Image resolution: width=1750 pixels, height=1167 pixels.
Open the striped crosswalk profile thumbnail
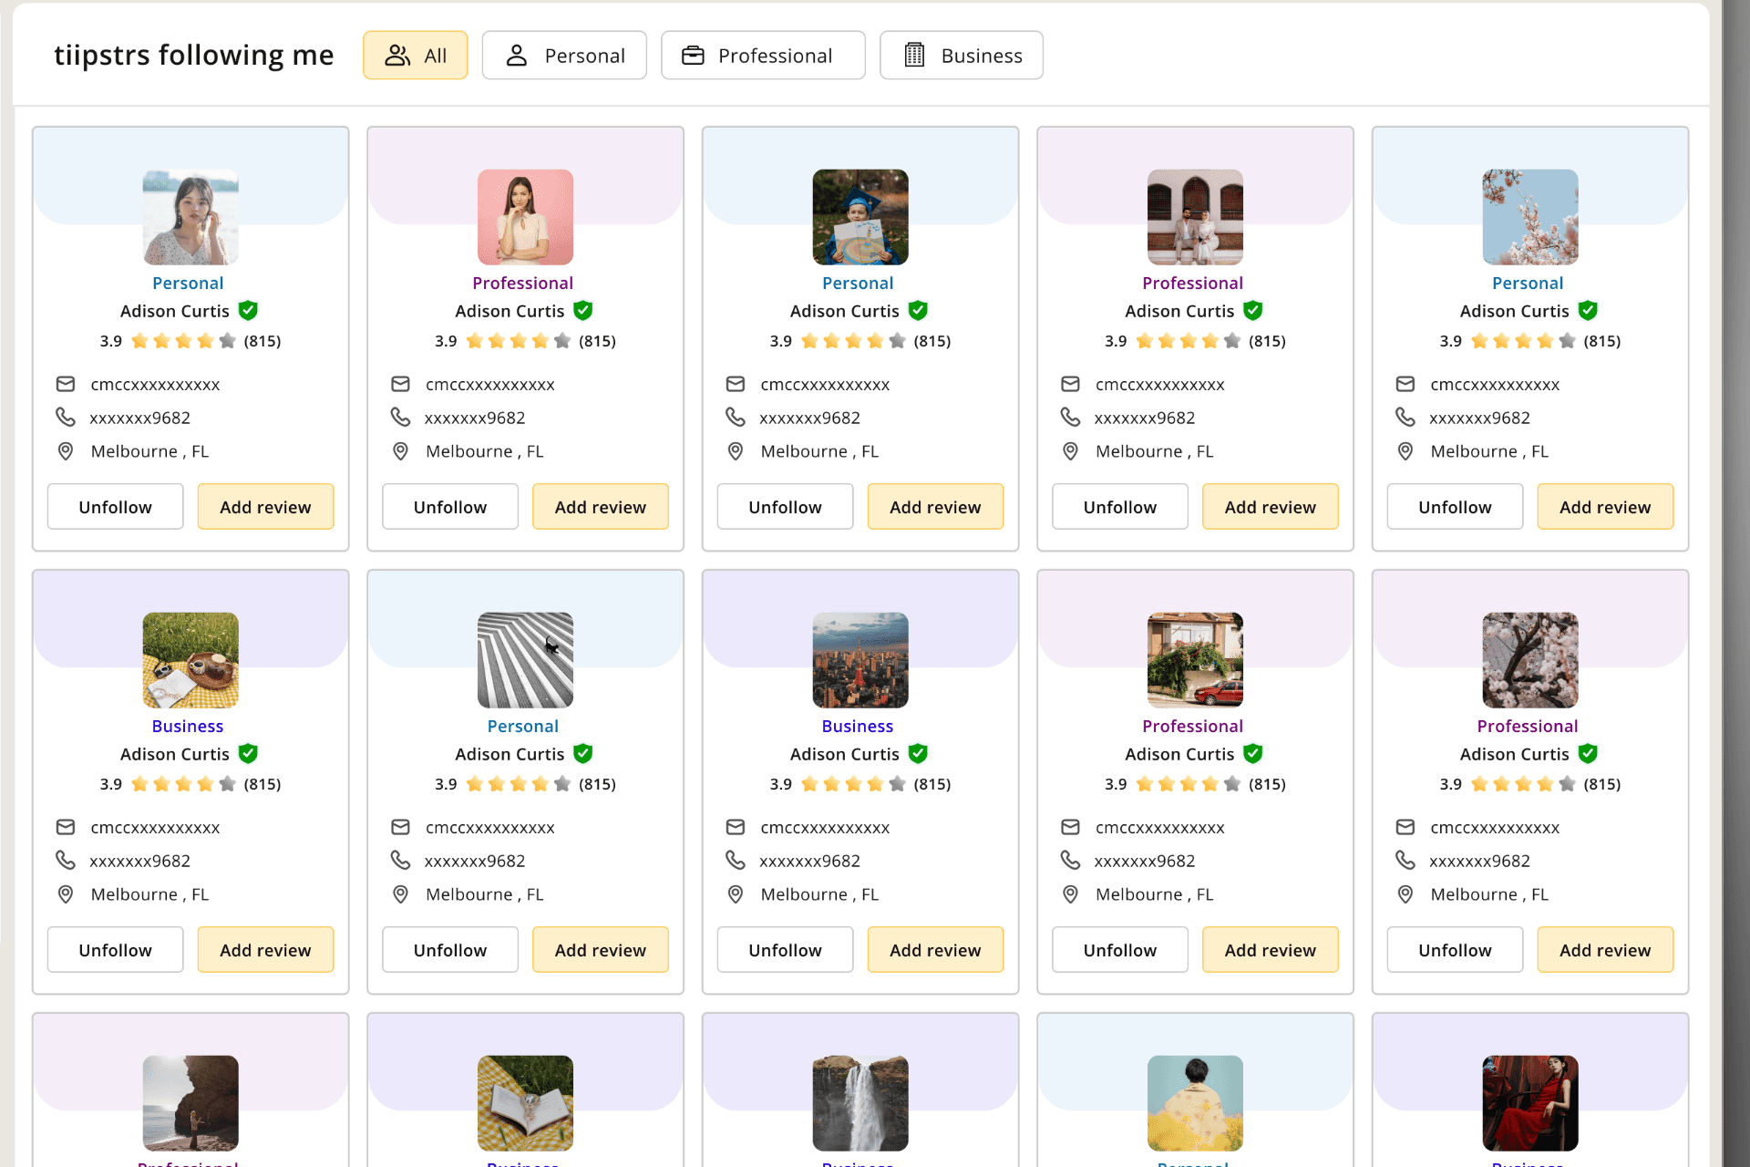click(525, 660)
